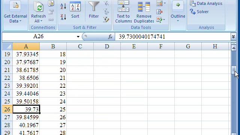The height and width of the screenshot is (135, 240).
Task: Click selected cell showing 39.73
Action: [x=26, y=109]
